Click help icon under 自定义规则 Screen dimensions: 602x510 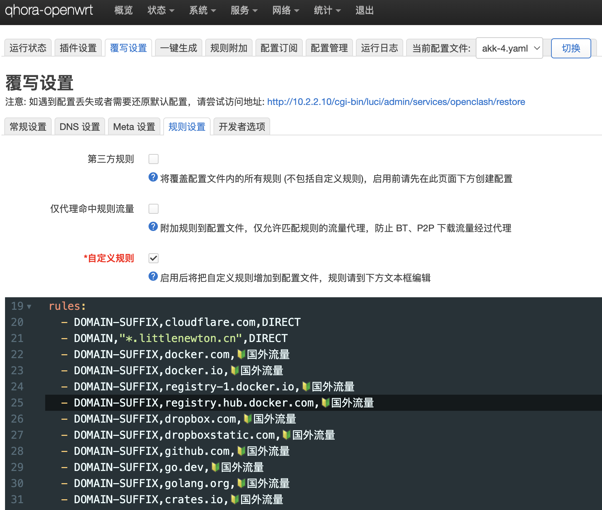[153, 276]
